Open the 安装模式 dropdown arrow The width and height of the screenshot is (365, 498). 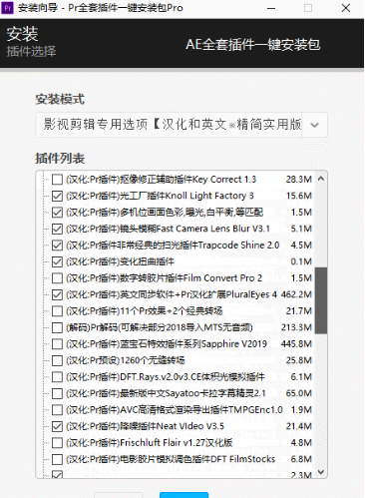point(314,125)
